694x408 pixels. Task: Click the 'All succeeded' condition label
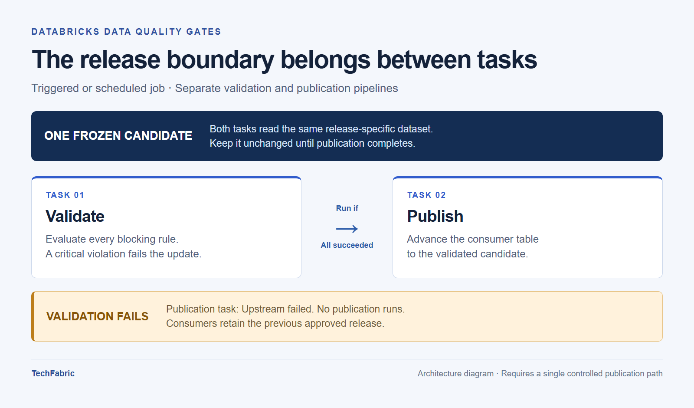pos(347,245)
